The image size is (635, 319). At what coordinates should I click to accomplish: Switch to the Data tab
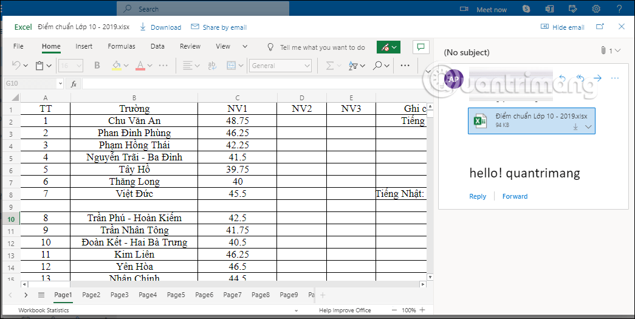[157, 47]
